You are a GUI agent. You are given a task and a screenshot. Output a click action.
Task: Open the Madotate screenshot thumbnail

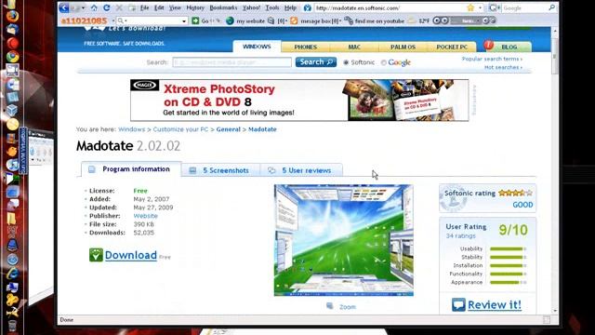[x=343, y=240]
